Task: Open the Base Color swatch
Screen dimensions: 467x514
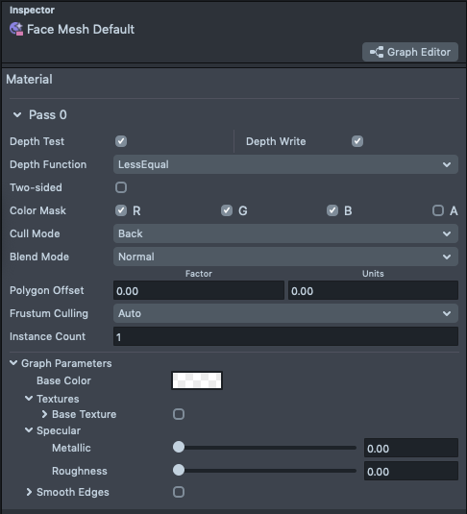Action: pos(197,380)
